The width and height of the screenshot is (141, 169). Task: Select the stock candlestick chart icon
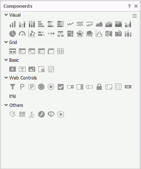coord(99,34)
